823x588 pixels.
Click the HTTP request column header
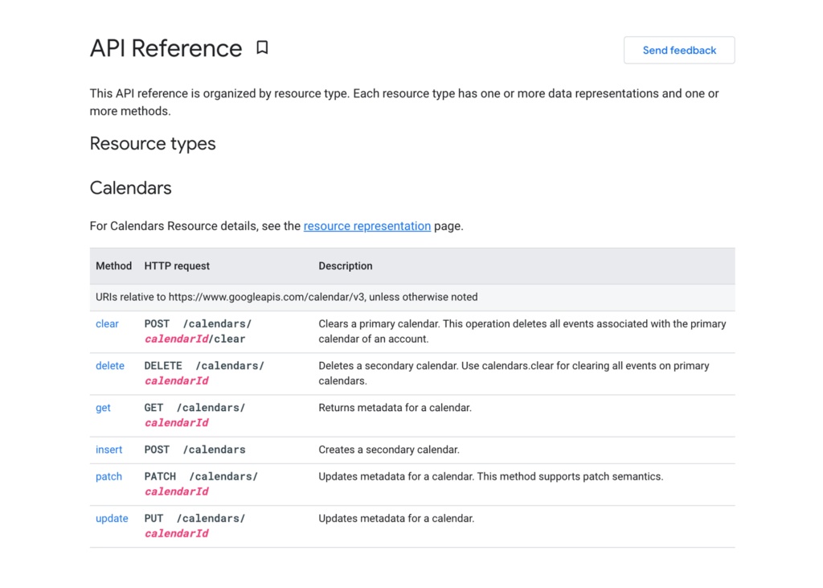coord(177,266)
